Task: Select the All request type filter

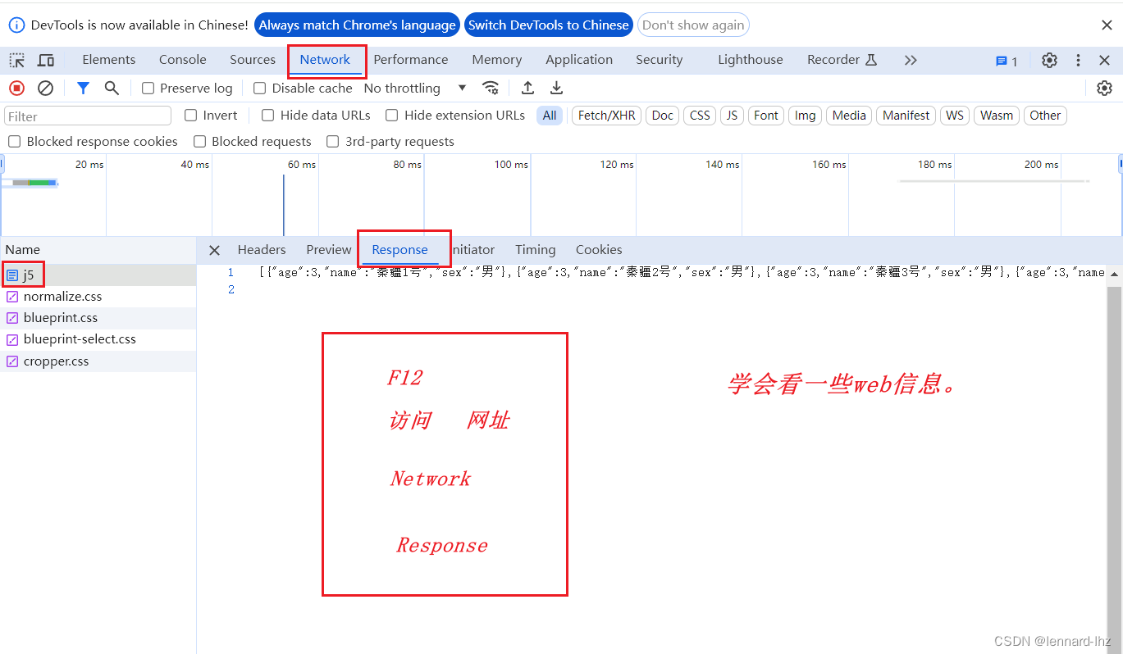Action: pyautogui.click(x=550, y=116)
